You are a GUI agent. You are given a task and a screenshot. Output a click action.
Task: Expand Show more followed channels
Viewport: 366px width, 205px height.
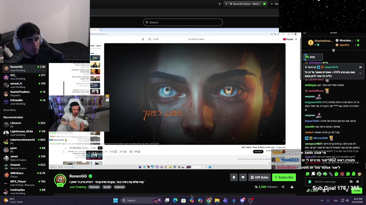pyautogui.click(x=10, y=110)
